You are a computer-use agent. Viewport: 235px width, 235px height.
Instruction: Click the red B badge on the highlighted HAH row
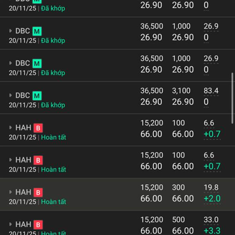tap(38, 192)
